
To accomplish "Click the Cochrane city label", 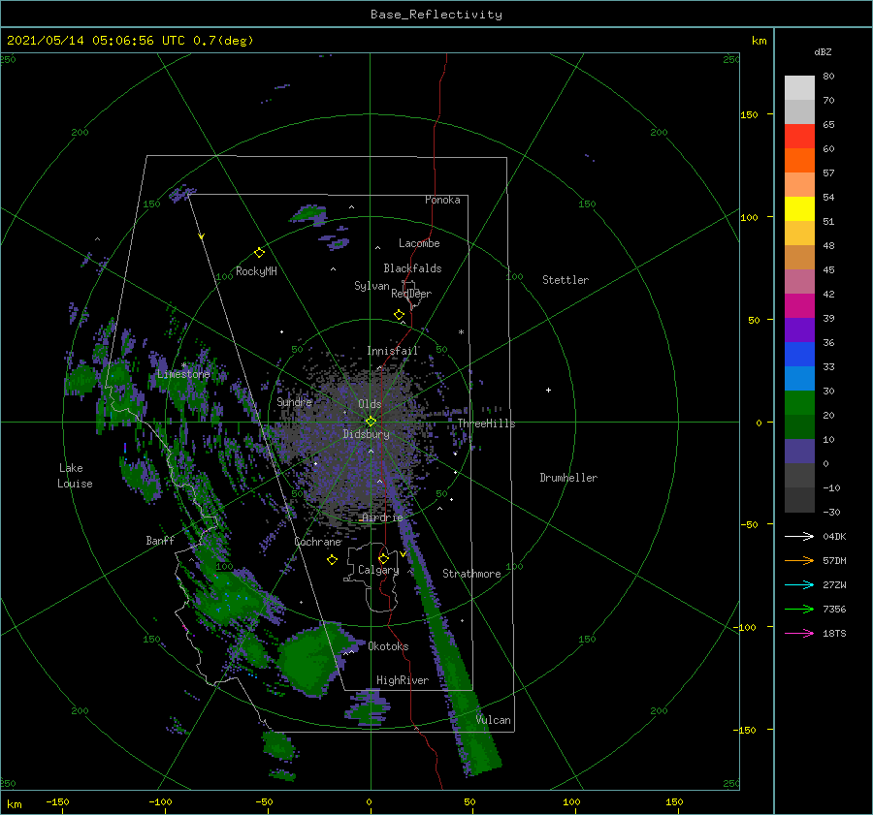I will point(317,542).
